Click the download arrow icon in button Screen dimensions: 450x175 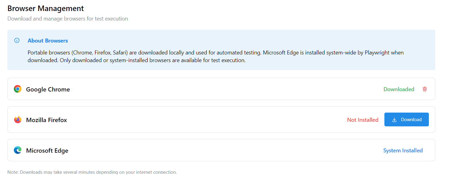coord(395,120)
